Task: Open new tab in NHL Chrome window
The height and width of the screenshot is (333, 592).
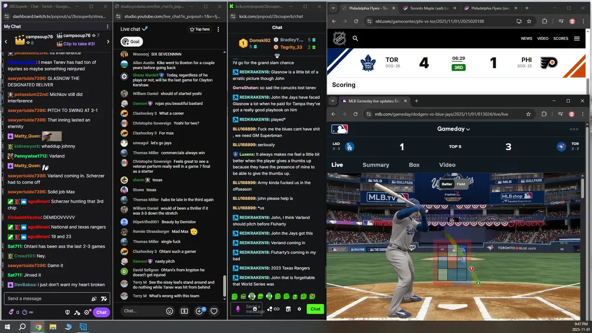Action: point(527,8)
